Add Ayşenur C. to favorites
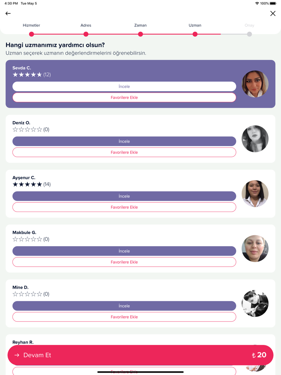 pyautogui.click(x=124, y=207)
